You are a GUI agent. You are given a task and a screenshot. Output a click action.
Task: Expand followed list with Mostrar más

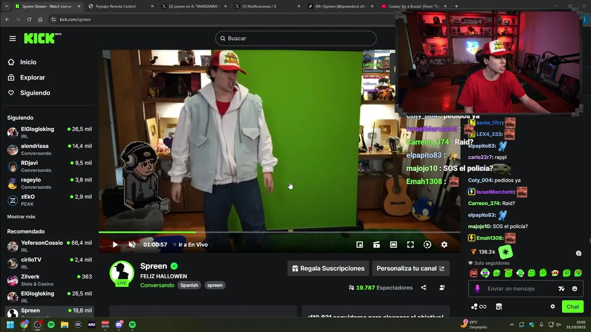tap(21, 217)
